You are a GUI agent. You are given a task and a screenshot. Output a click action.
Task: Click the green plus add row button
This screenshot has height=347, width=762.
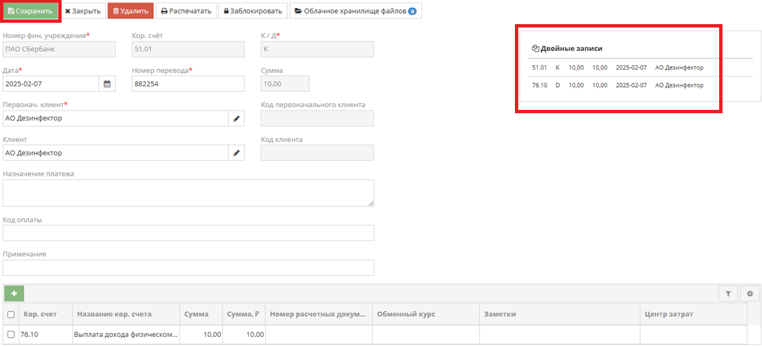14,293
